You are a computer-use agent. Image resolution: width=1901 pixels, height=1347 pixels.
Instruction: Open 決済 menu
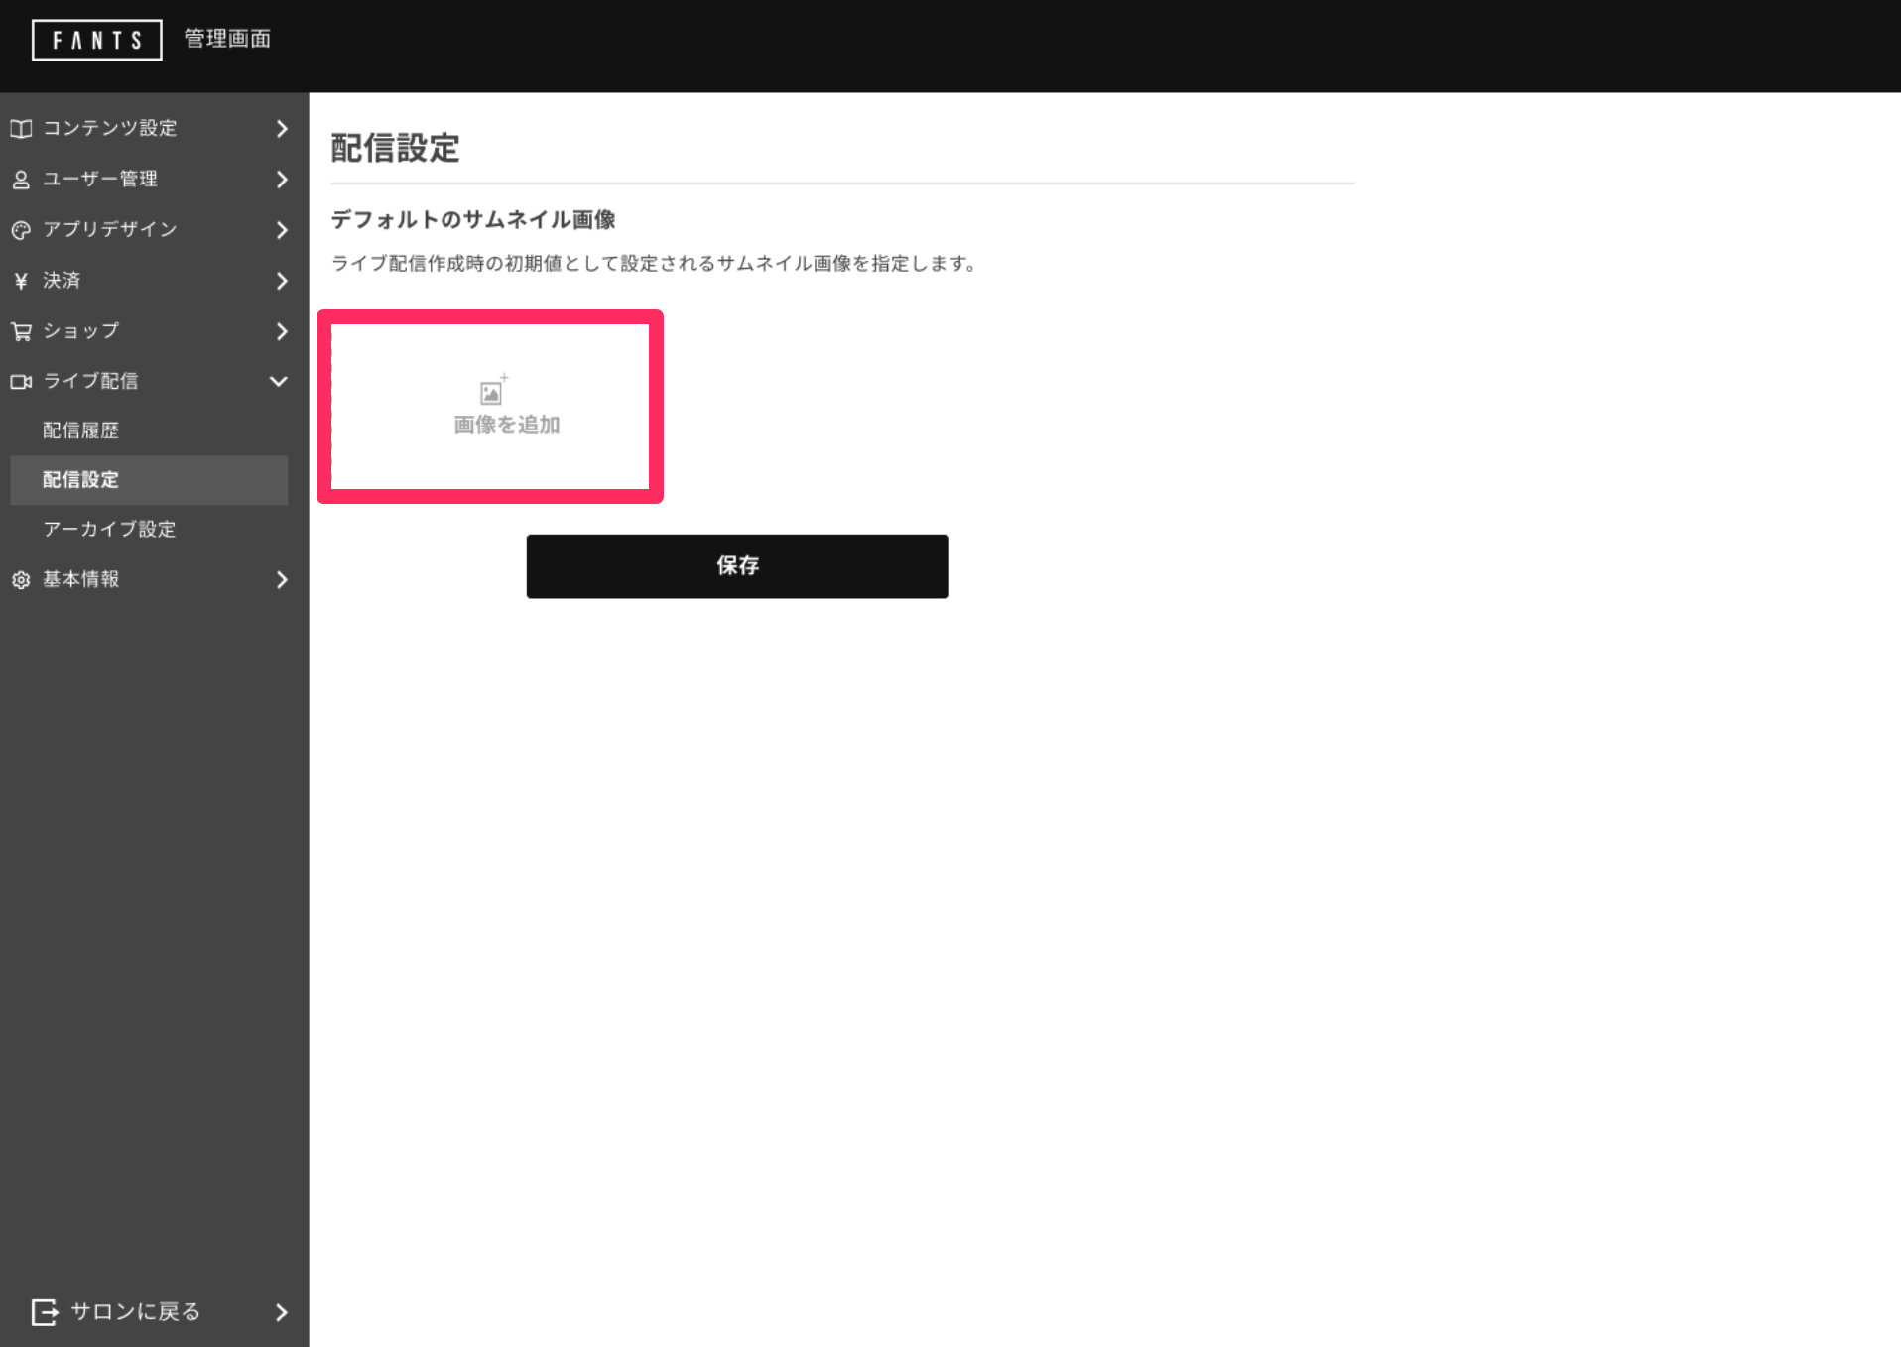click(x=62, y=280)
